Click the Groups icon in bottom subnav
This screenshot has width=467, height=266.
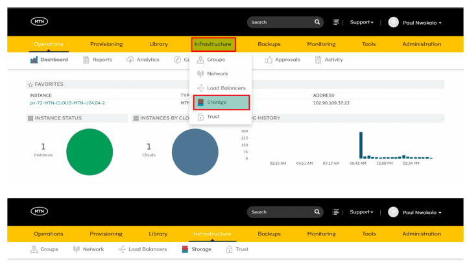[34, 249]
